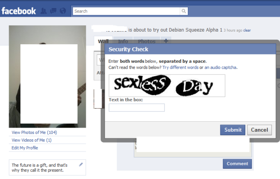Open View Photos of Me (104)
The height and width of the screenshot is (179, 280).
(x=34, y=133)
